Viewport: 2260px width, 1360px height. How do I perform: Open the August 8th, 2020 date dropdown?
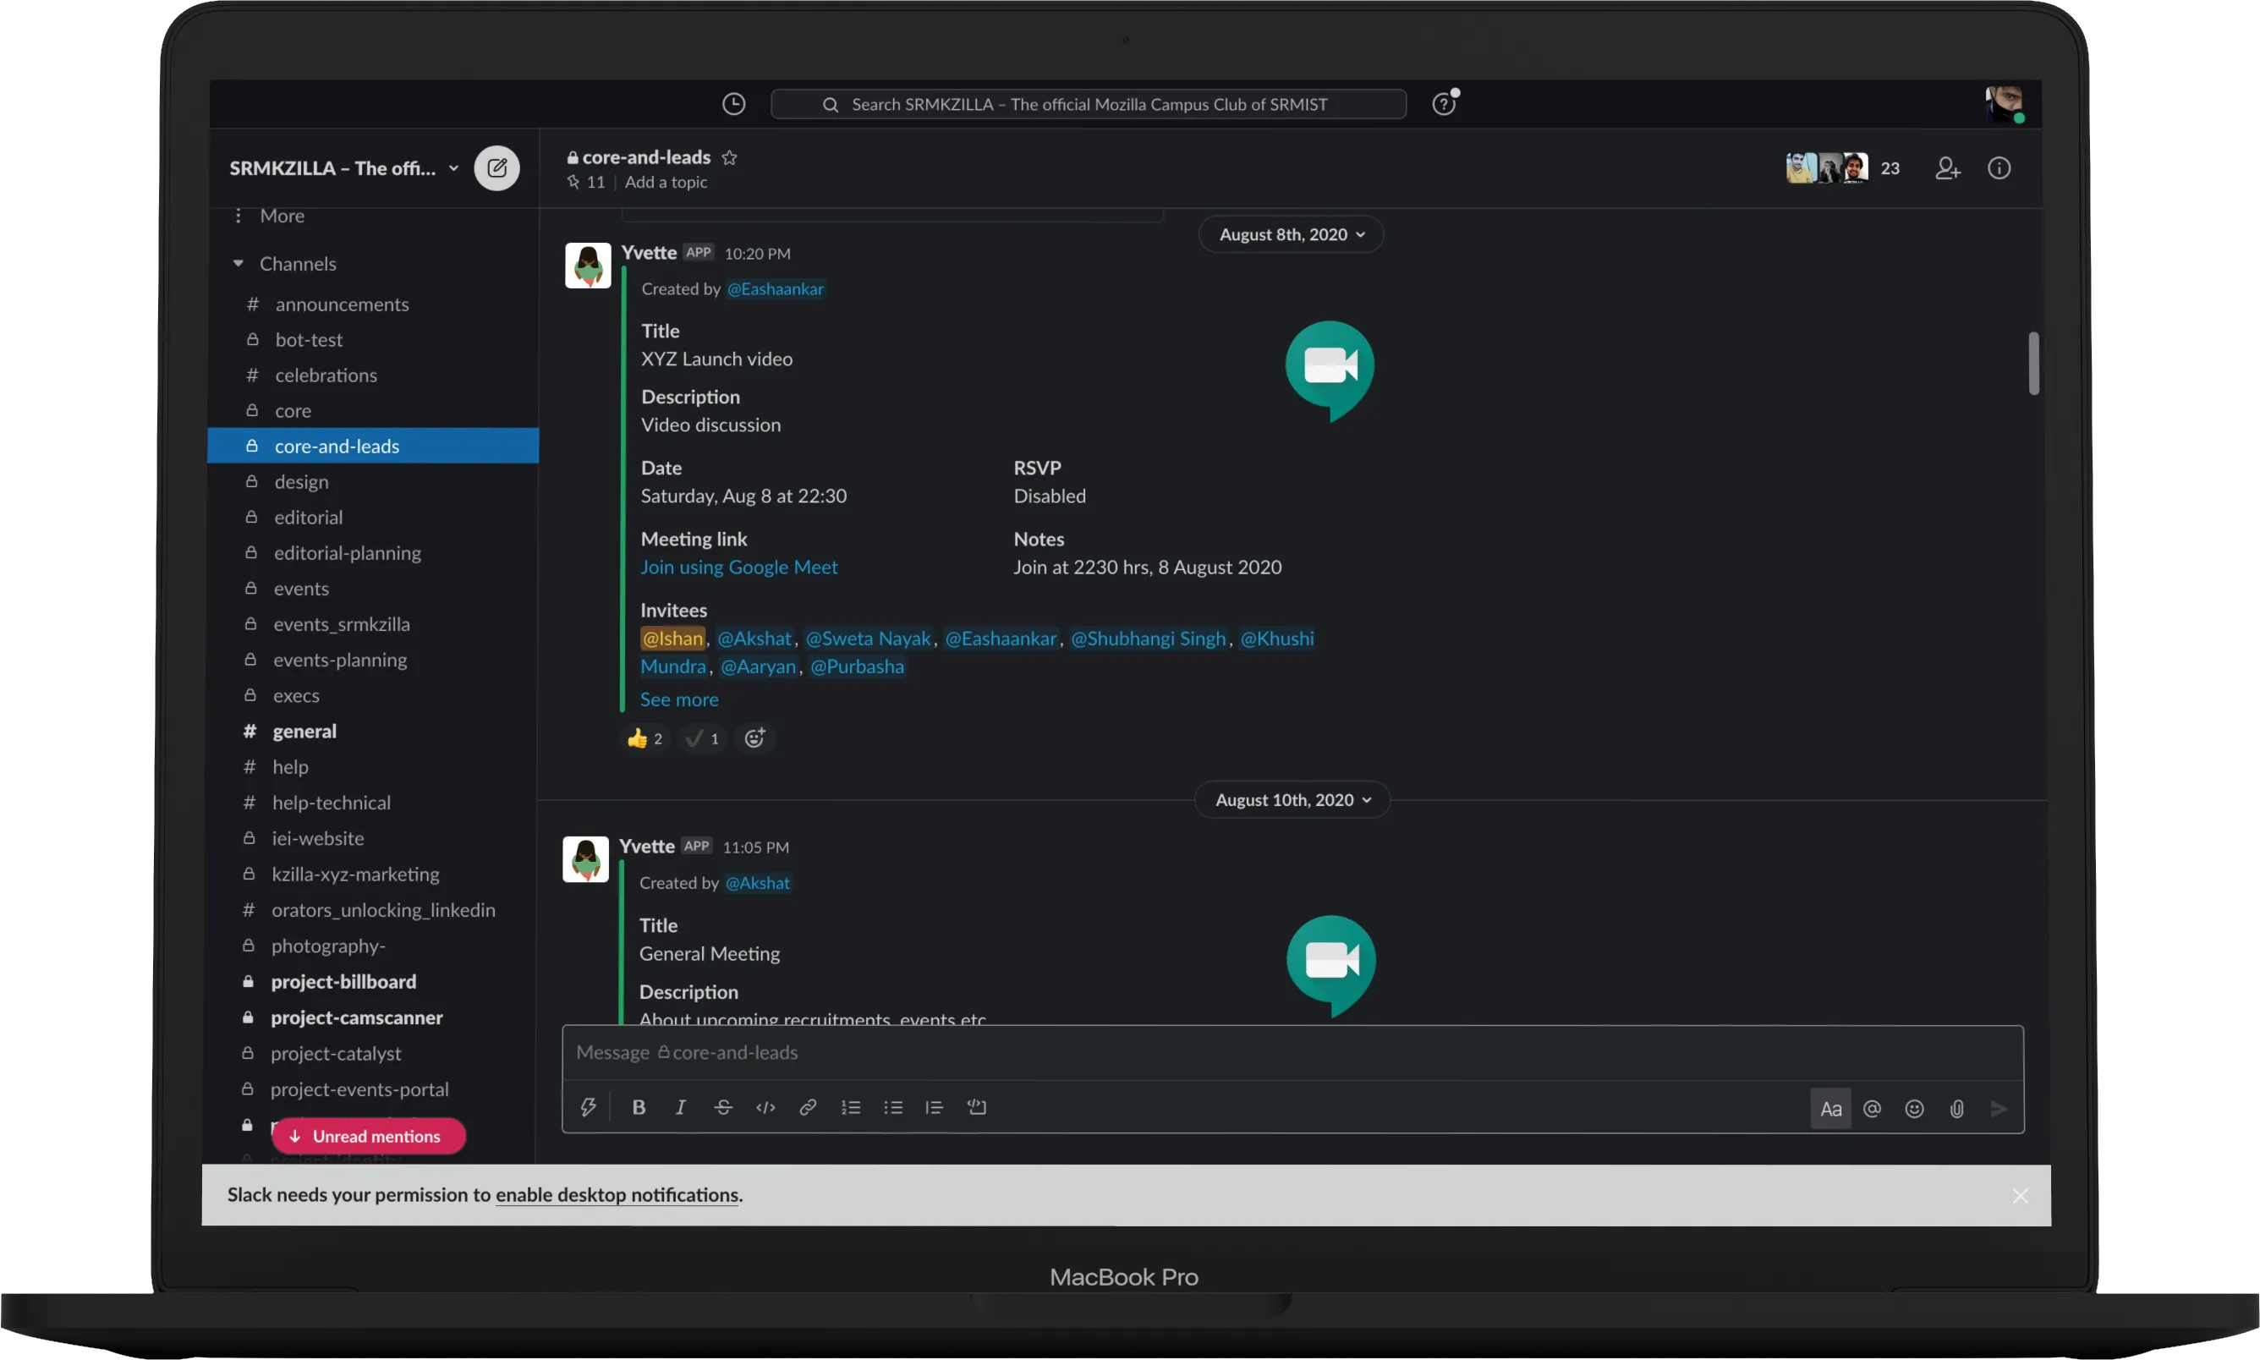(x=1292, y=234)
